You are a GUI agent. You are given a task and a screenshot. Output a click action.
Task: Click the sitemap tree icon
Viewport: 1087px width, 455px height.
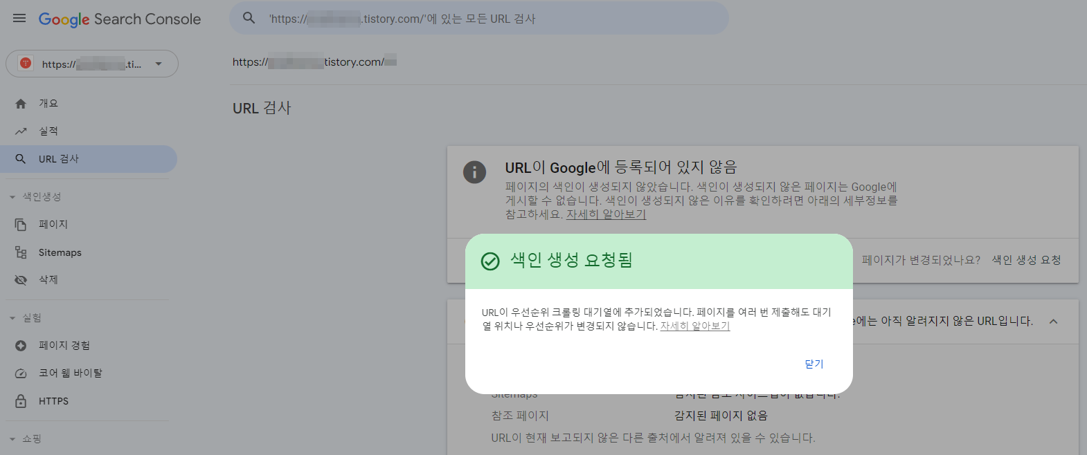[x=21, y=252]
